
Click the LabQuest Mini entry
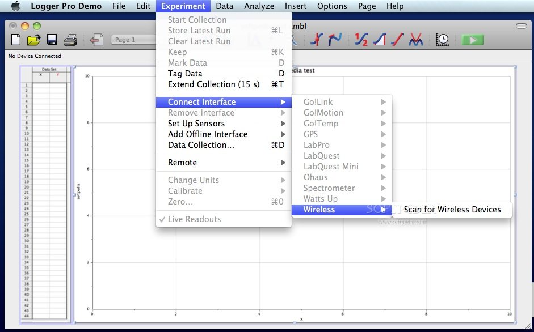pyautogui.click(x=342, y=167)
